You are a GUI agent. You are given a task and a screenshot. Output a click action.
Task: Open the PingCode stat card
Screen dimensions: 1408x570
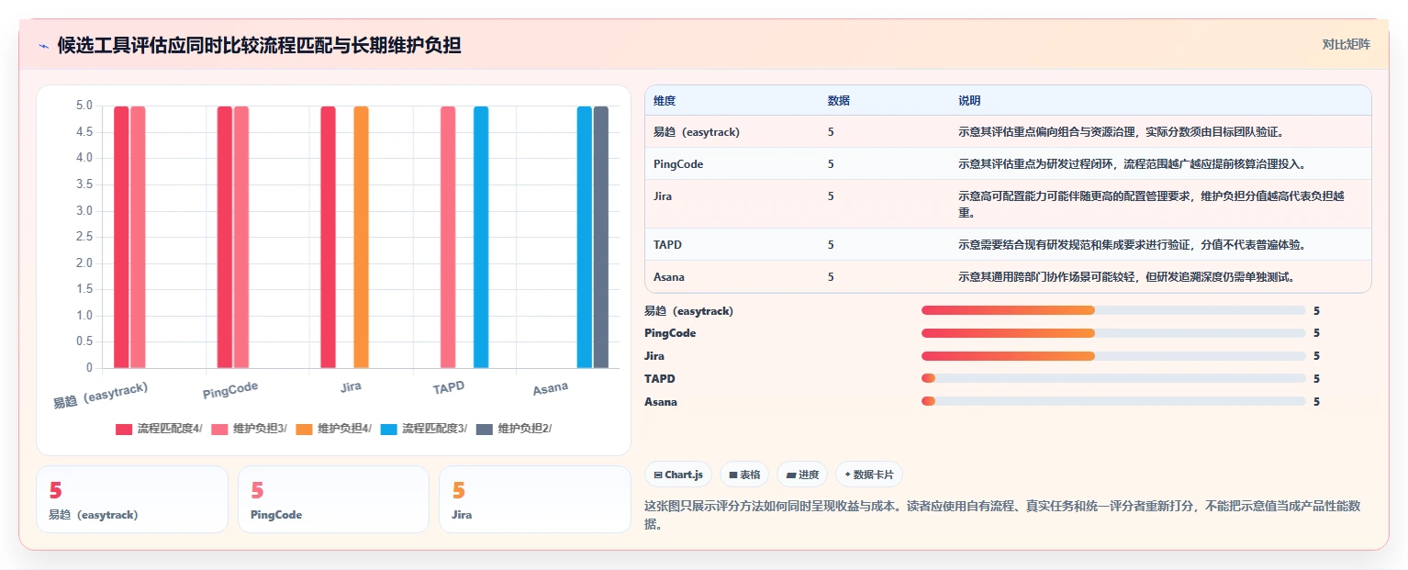point(333,499)
